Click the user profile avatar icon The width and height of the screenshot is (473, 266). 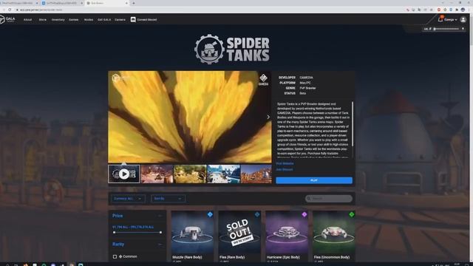463,20
